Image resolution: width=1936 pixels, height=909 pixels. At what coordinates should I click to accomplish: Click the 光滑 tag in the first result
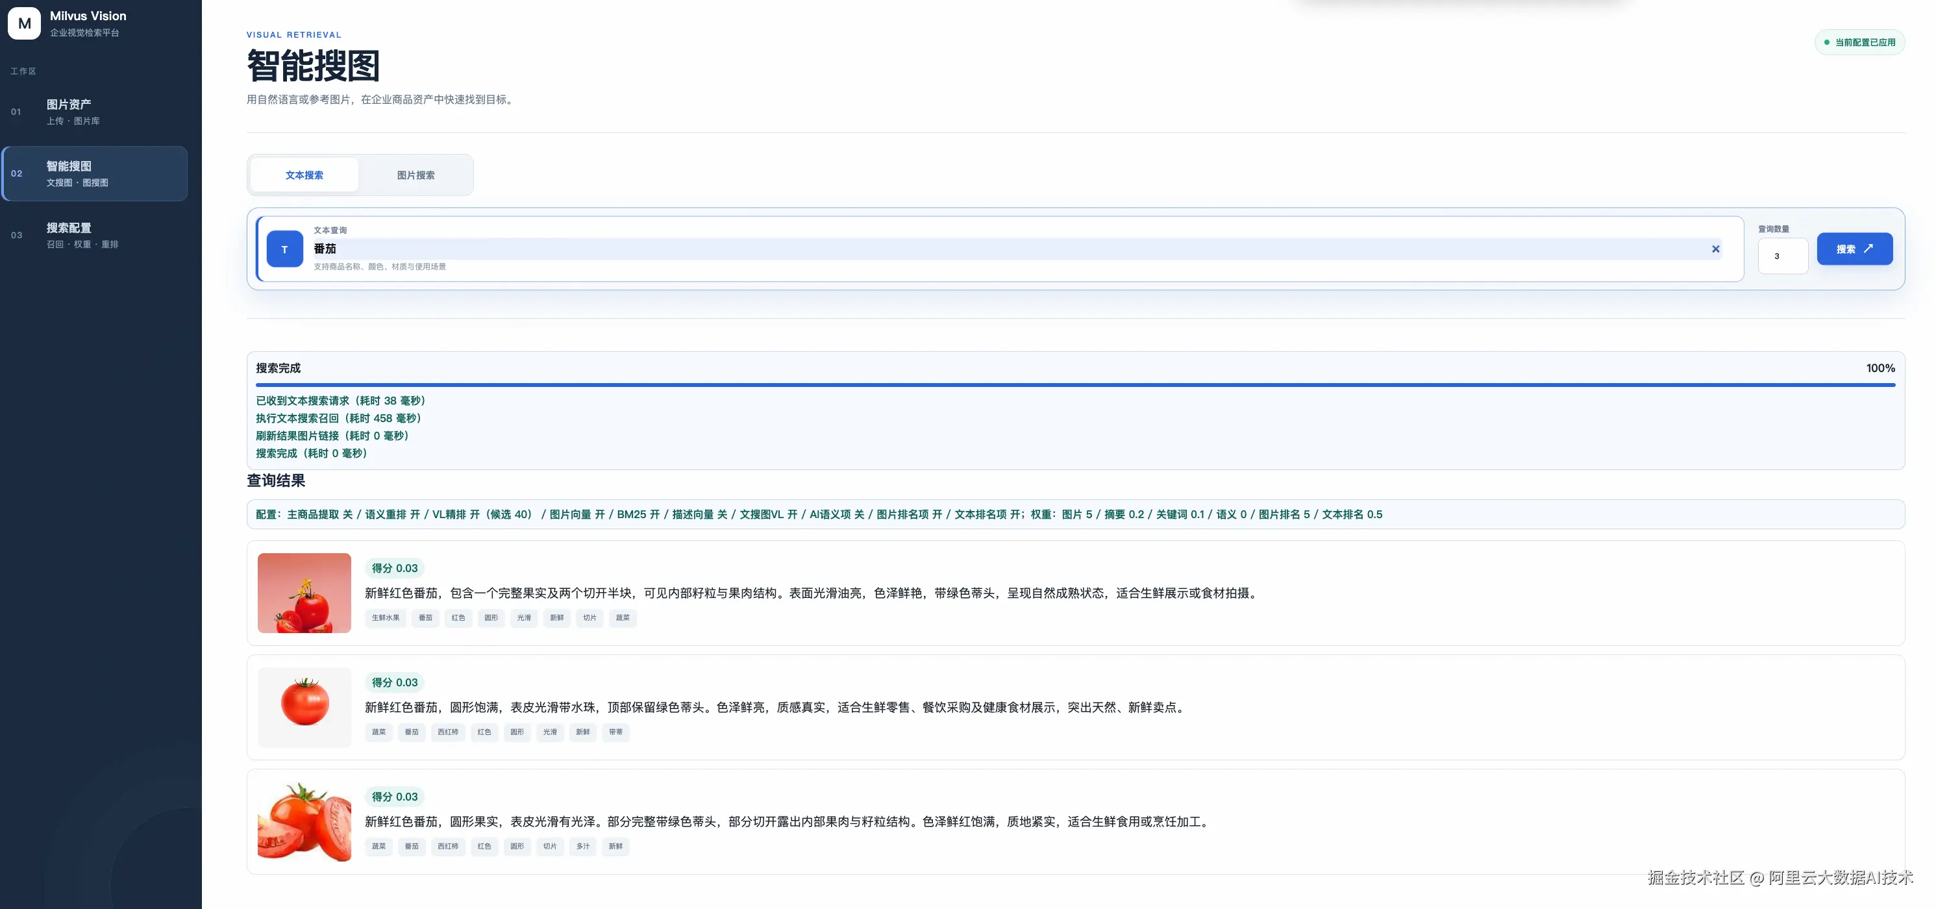coord(524,618)
